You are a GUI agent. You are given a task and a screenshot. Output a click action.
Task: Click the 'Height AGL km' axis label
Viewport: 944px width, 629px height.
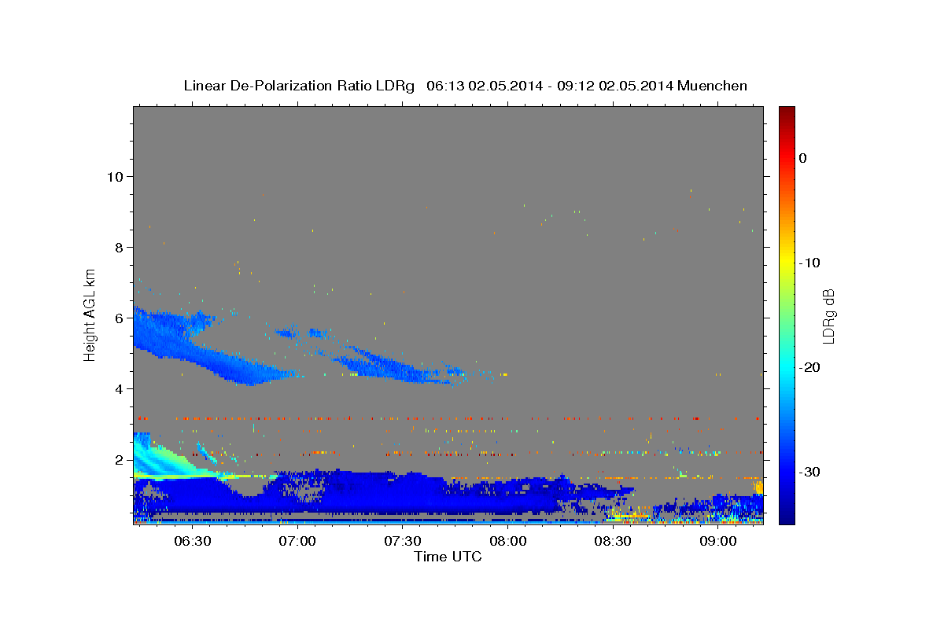pos(90,314)
